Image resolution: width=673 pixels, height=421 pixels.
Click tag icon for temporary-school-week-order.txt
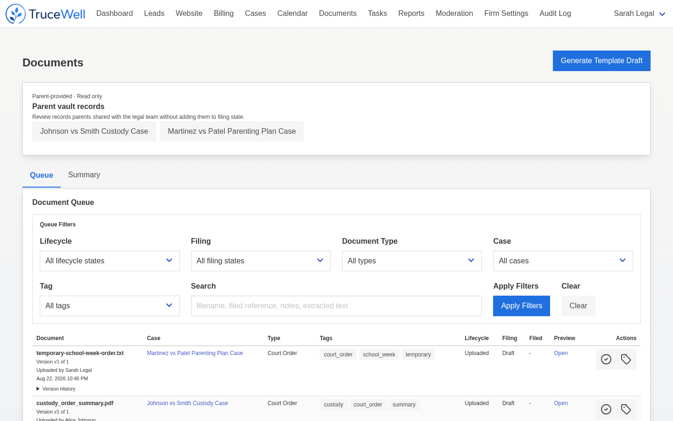point(626,359)
